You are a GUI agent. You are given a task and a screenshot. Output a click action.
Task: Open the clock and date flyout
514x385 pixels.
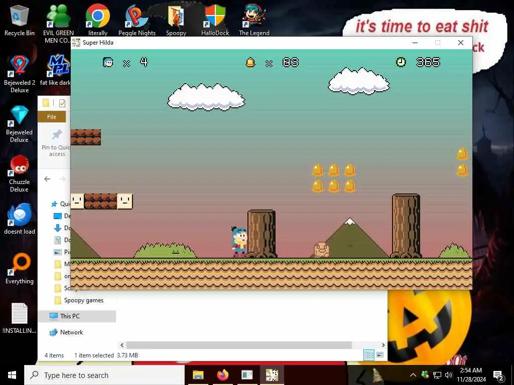pos(471,375)
